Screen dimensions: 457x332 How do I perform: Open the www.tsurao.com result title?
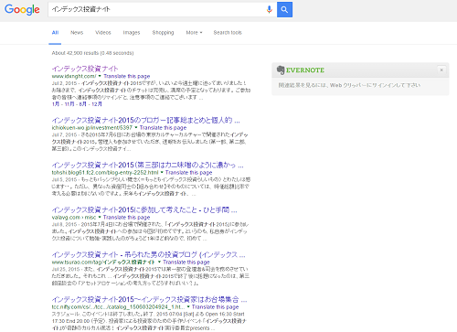point(148,254)
